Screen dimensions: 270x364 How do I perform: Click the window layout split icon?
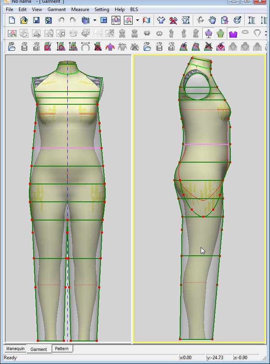point(104,20)
